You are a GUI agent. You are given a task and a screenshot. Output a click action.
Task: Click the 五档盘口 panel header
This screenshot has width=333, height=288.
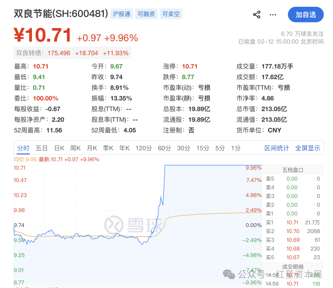tap(293, 170)
